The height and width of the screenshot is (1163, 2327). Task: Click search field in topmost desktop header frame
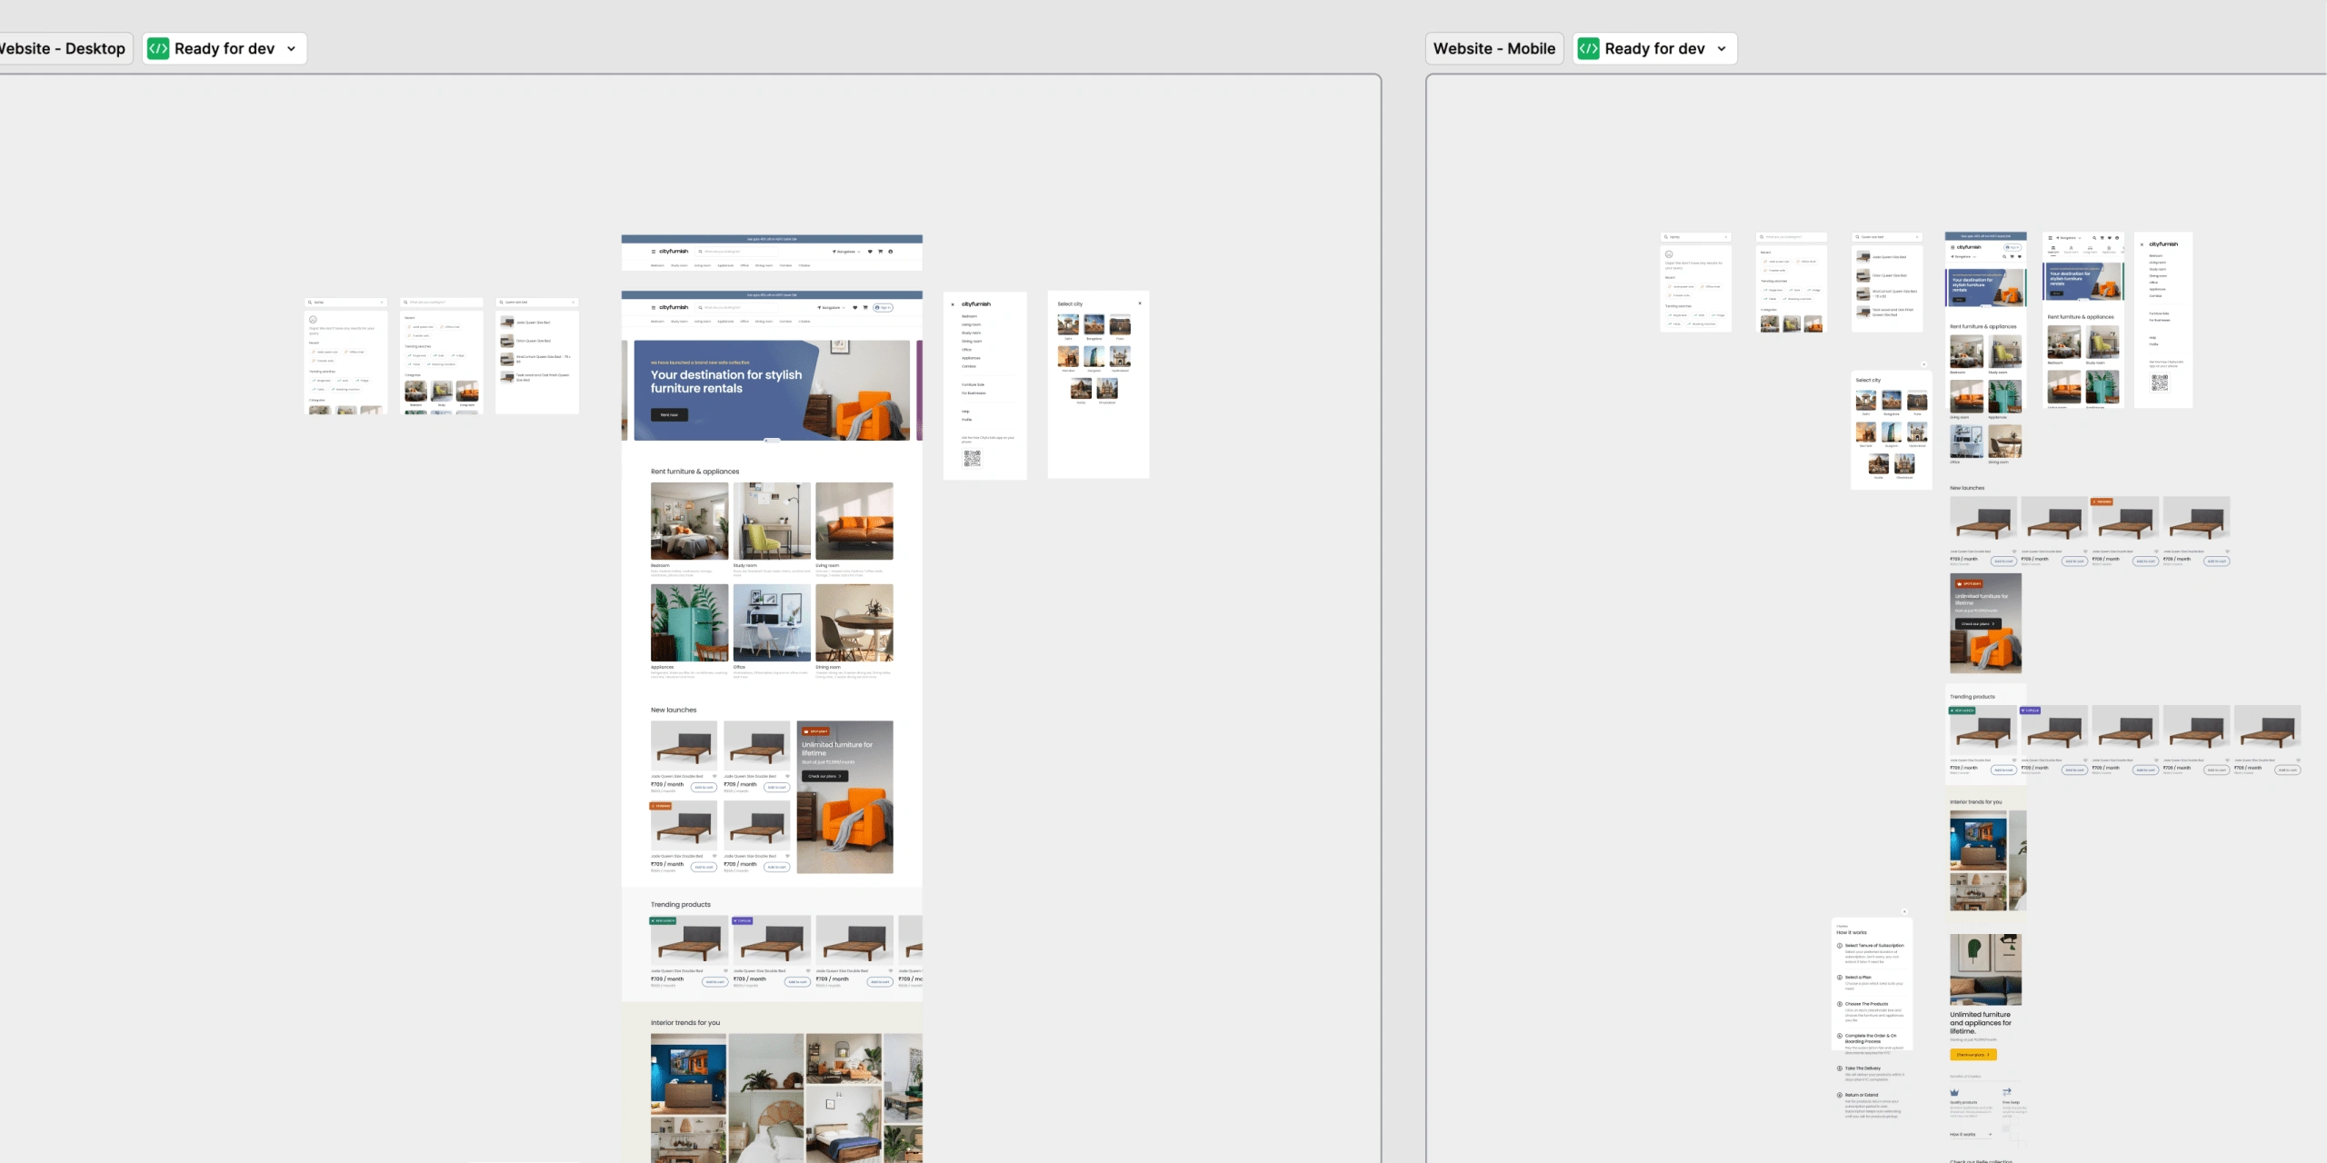coord(736,252)
